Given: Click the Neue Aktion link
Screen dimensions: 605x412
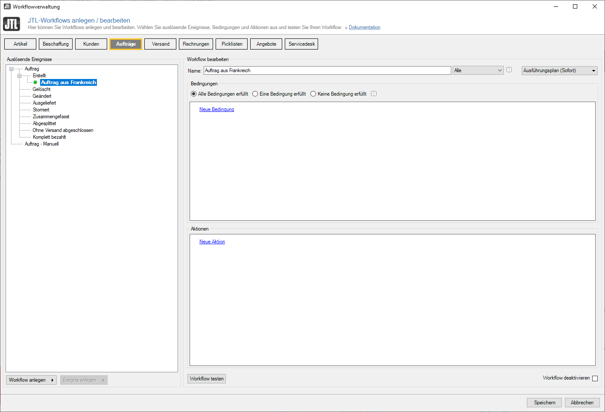Looking at the screenshot, I should point(212,242).
